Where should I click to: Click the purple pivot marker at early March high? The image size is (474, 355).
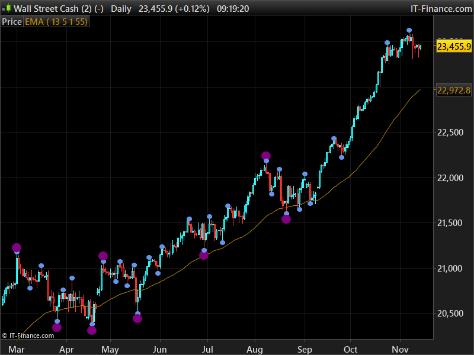17,247
